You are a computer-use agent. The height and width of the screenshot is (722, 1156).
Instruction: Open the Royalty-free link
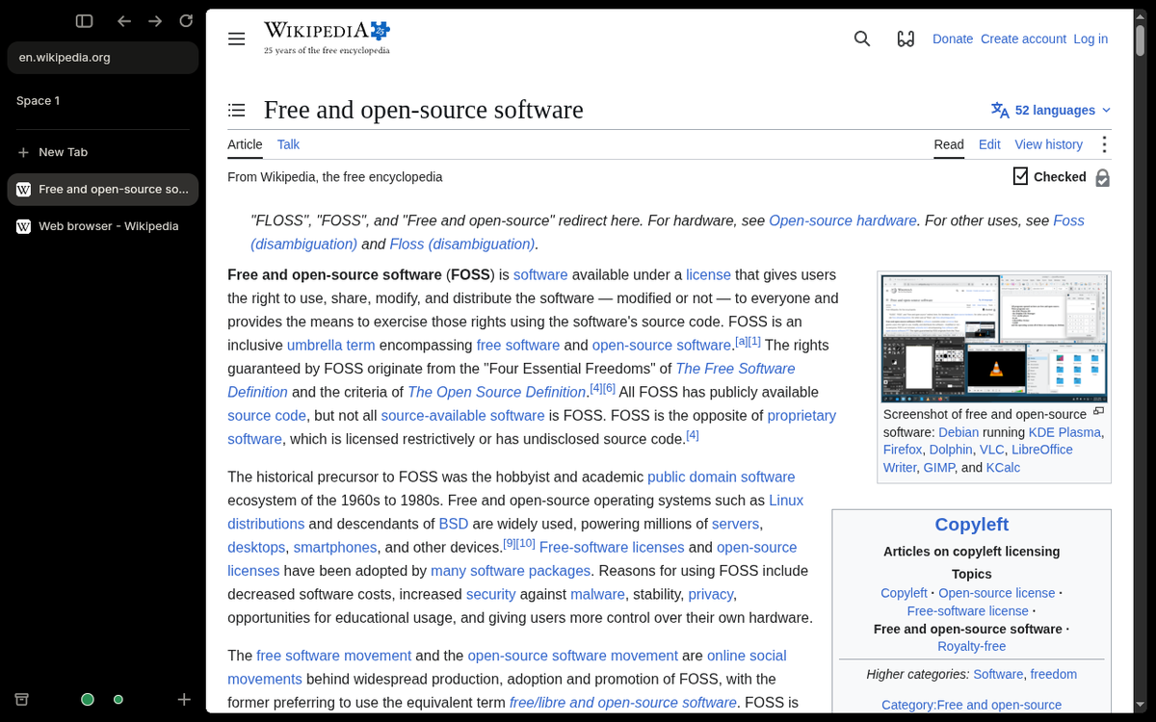(972, 646)
